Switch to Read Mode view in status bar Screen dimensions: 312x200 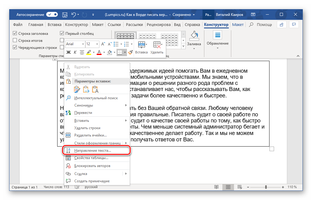coord(217,187)
